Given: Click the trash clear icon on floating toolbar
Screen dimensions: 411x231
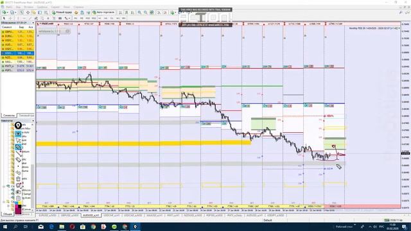Looking at the screenshot, I should pyautogui.click(x=18, y=178).
